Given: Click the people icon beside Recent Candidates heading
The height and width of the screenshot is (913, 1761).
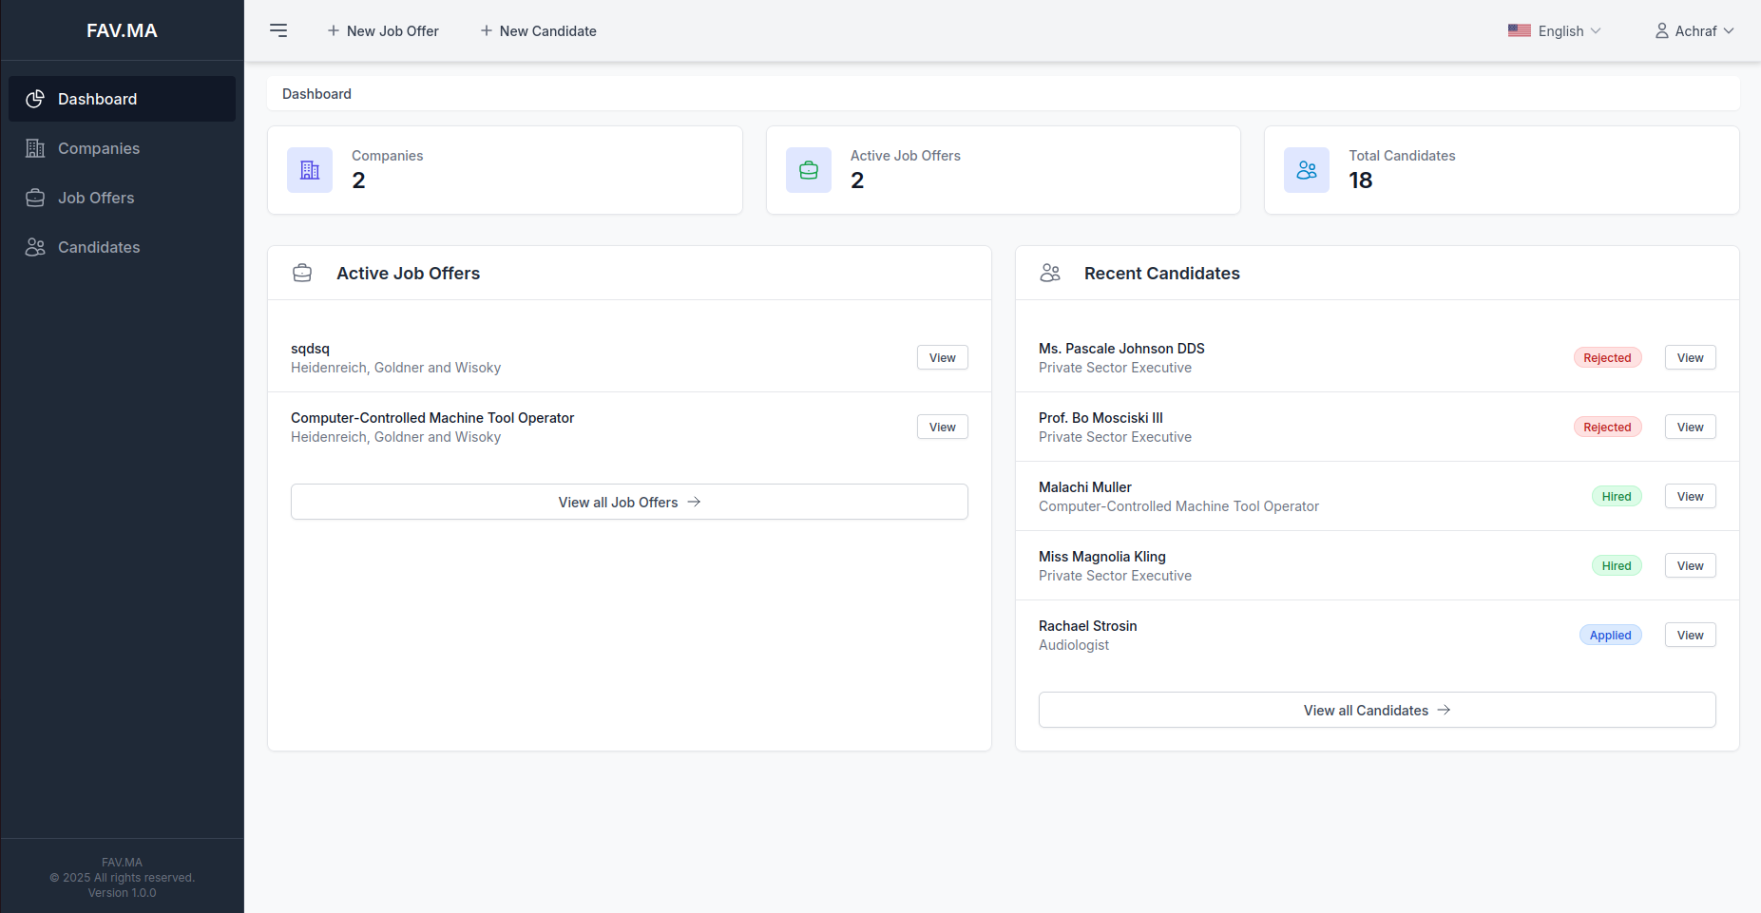Looking at the screenshot, I should (x=1050, y=274).
